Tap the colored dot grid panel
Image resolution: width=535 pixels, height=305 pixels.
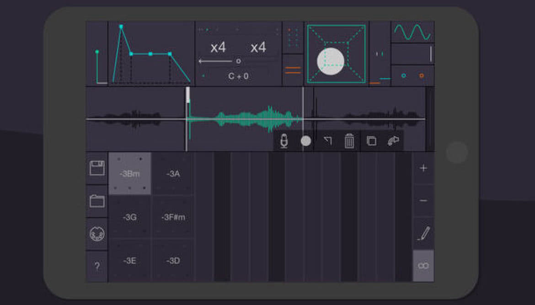click(x=293, y=37)
